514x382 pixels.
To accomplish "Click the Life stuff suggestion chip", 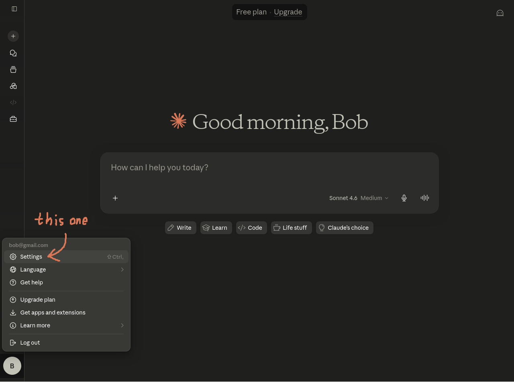I will pyautogui.click(x=292, y=228).
